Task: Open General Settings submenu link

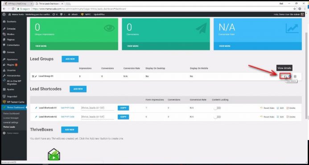Action: 11,123
